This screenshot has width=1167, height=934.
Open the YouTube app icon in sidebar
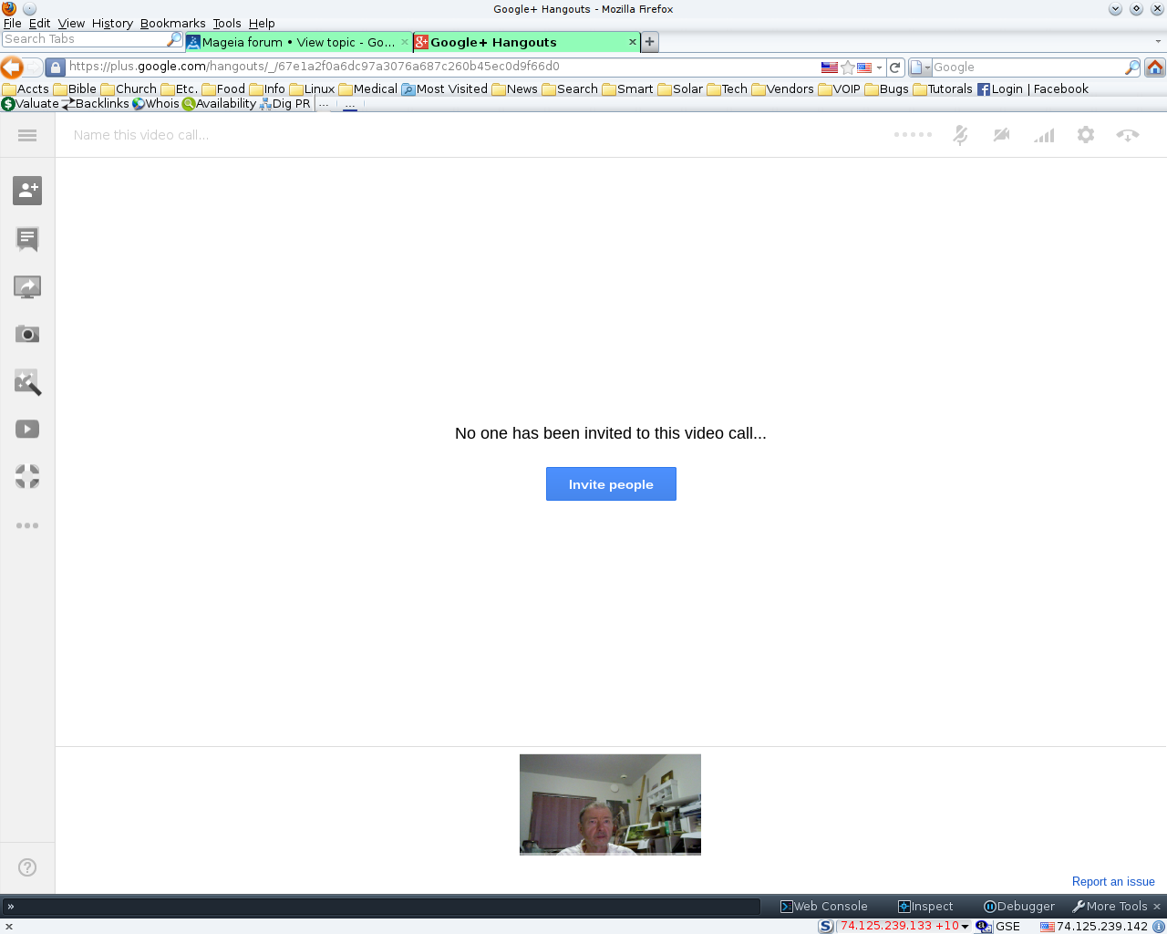pyautogui.click(x=27, y=429)
